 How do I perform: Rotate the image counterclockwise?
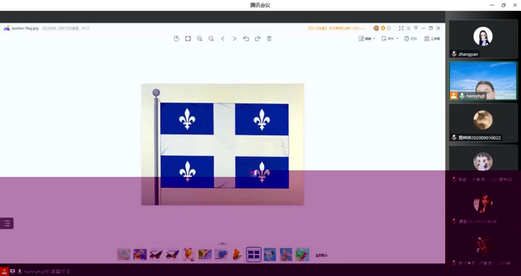pos(246,38)
